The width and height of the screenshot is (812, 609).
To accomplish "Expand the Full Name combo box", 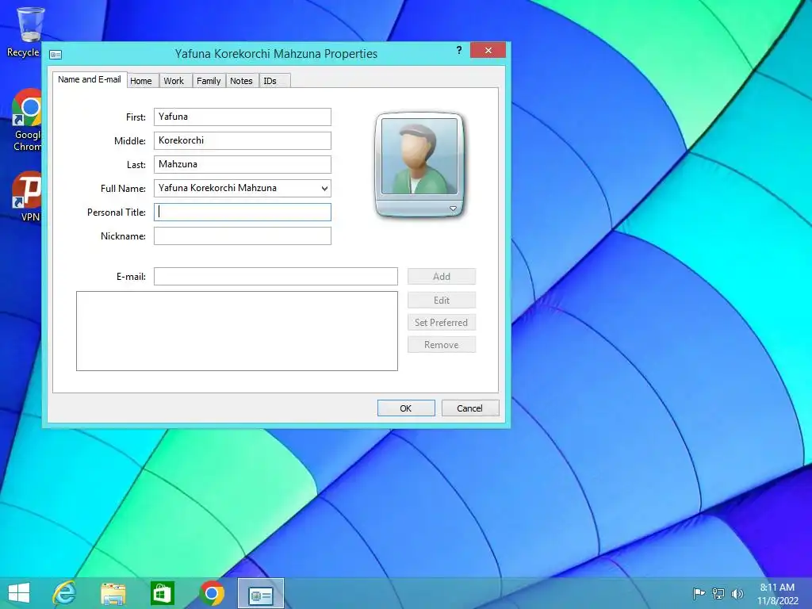I will coord(324,189).
